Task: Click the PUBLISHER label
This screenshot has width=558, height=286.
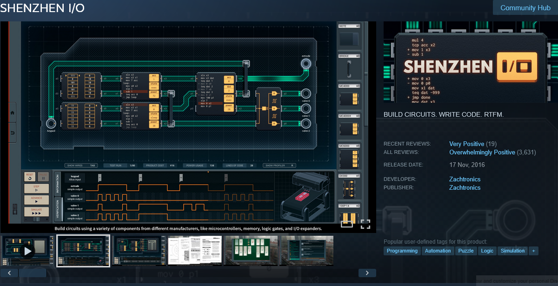Action: 399,188
